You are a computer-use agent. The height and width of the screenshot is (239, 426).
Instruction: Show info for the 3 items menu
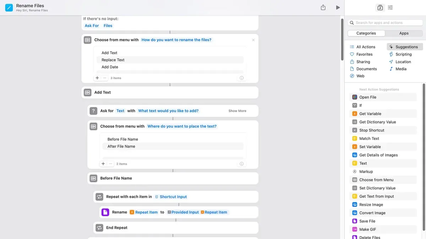(x=242, y=78)
